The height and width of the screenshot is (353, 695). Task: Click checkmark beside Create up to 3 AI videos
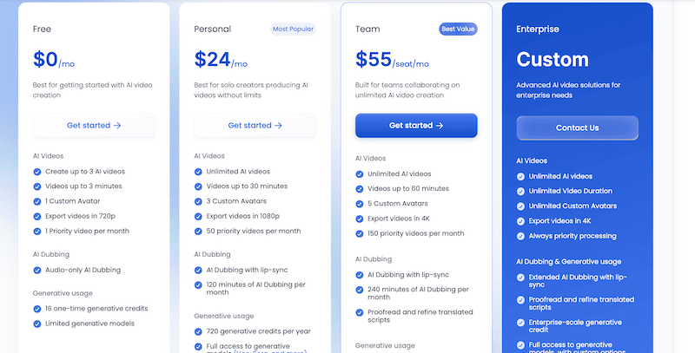click(x=37, y=172)
